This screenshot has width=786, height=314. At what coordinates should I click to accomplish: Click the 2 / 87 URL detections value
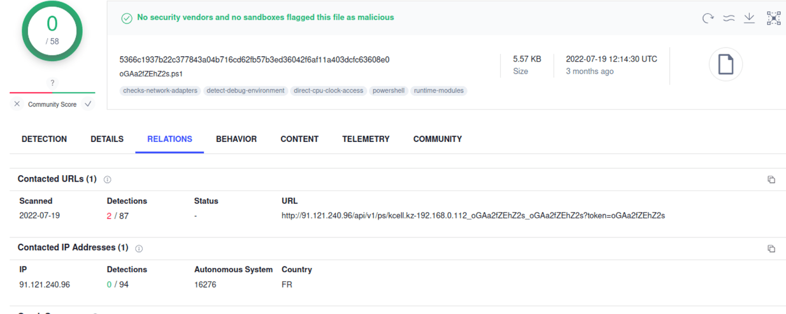pyautogui.click(x=118, y=216)
